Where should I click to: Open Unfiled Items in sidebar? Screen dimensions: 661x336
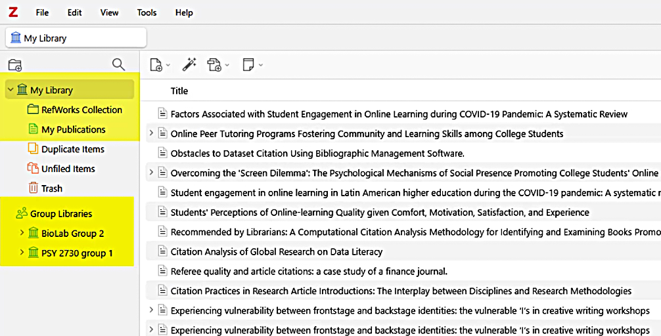coord(68,169)
